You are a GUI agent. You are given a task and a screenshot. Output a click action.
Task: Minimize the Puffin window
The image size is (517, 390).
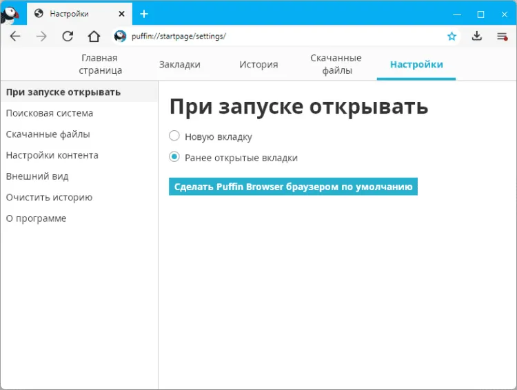(x=457, y=14)
